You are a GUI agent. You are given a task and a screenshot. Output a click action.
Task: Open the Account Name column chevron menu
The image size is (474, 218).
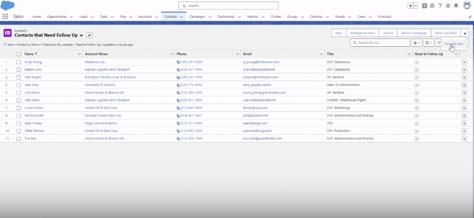(x=171, y=54)
